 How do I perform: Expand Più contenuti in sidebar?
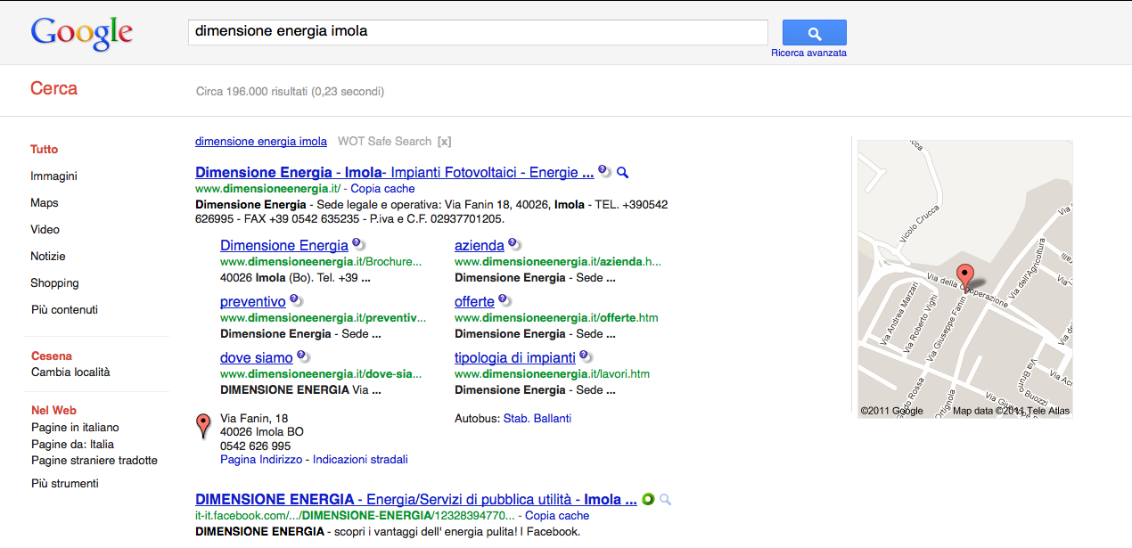[x=64, y=309]
